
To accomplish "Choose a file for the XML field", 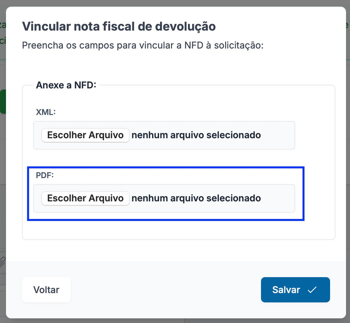I will click(x=85, y=135).
